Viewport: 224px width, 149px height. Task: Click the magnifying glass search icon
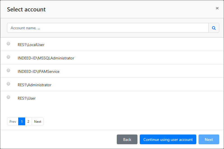pyautogui.click(x=214, y=28)
